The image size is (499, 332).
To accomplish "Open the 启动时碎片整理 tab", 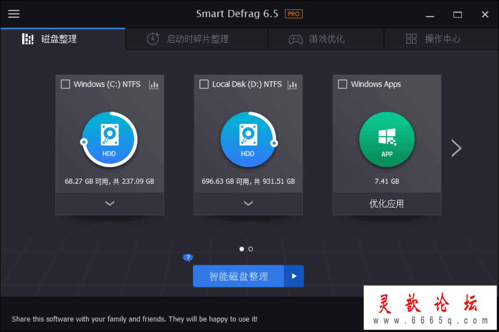I will 197,39.
